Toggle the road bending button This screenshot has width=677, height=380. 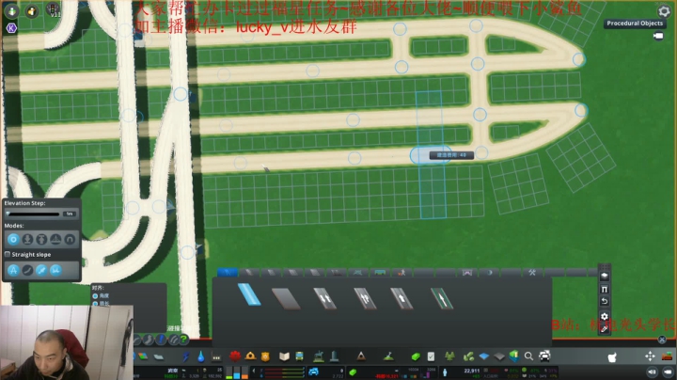tap(27, 270)
